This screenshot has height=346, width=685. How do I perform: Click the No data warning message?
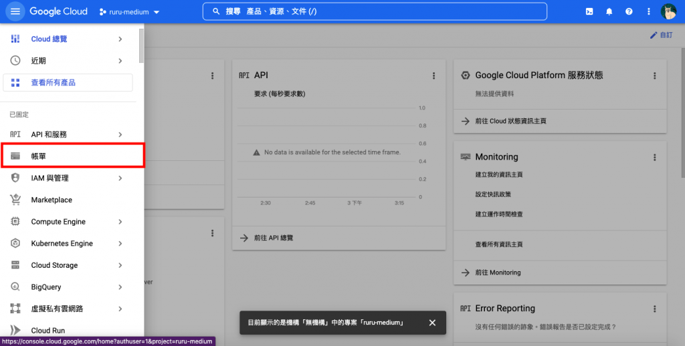[x=326, y=152]
